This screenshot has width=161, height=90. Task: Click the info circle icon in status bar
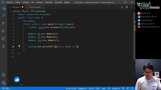click(x=123, y=88)
